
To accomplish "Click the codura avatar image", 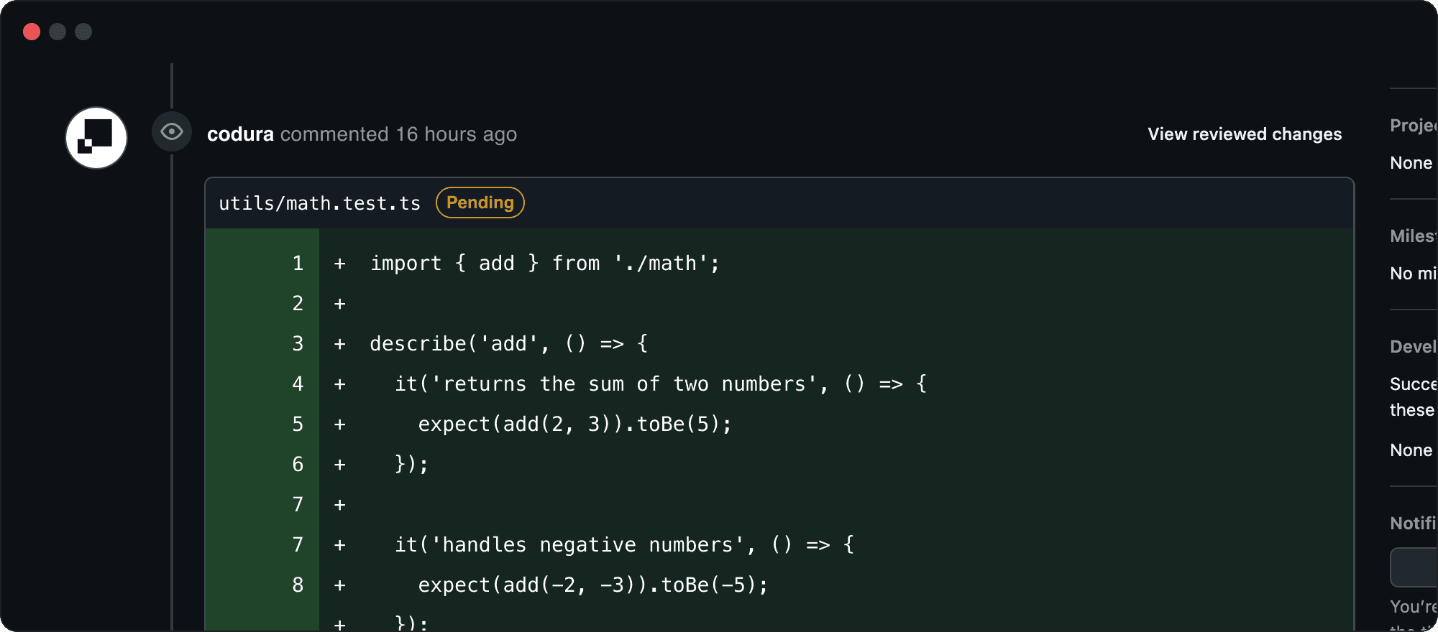I will (96, 138).
